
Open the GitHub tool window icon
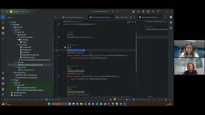[x=3, y=33]
